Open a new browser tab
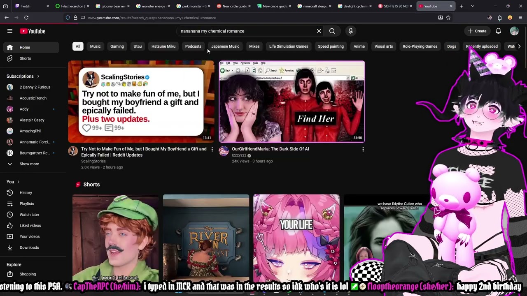Viewport: 527px width, 296px height. (x=462, y=6)
